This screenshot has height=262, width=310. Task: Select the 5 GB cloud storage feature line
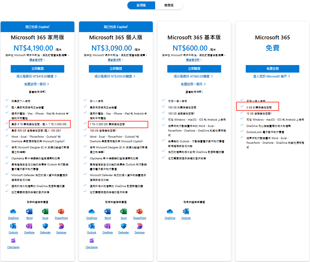click(x=259, y=108)
